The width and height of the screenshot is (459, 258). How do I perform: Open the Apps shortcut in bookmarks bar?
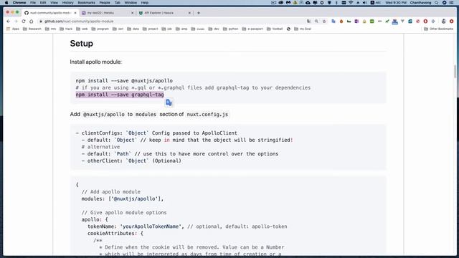click(x=13, y=29)
